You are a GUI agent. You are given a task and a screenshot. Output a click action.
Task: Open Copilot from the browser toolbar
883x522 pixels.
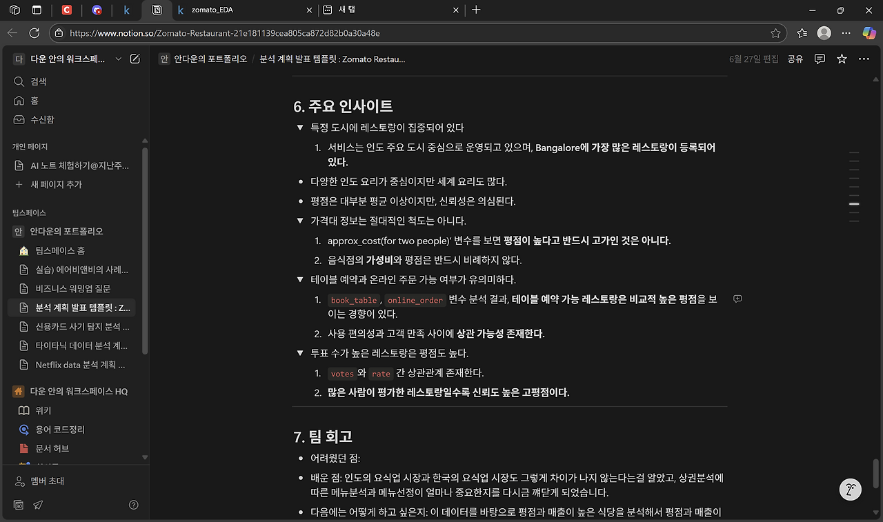coord(869,32)
